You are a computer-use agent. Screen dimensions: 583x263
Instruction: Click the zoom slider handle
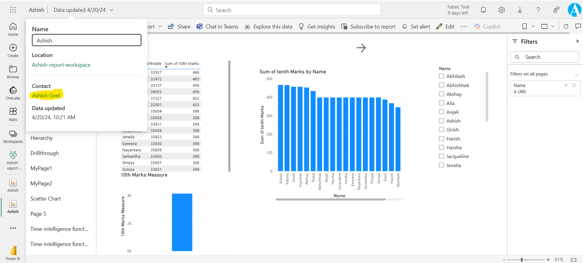(522, 260)
